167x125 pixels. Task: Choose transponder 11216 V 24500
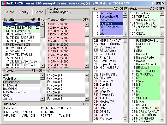point(66,48)
